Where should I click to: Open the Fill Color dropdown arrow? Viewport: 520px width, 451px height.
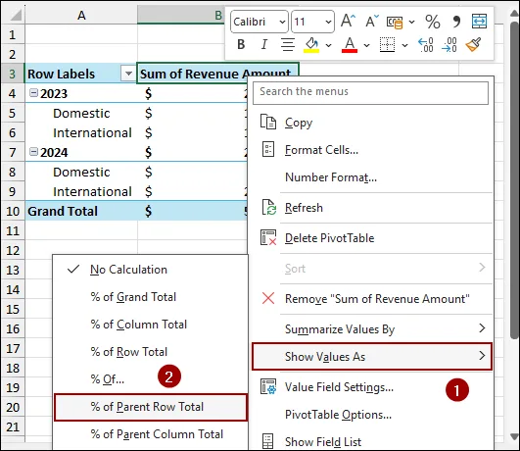(x=328, y=45)
